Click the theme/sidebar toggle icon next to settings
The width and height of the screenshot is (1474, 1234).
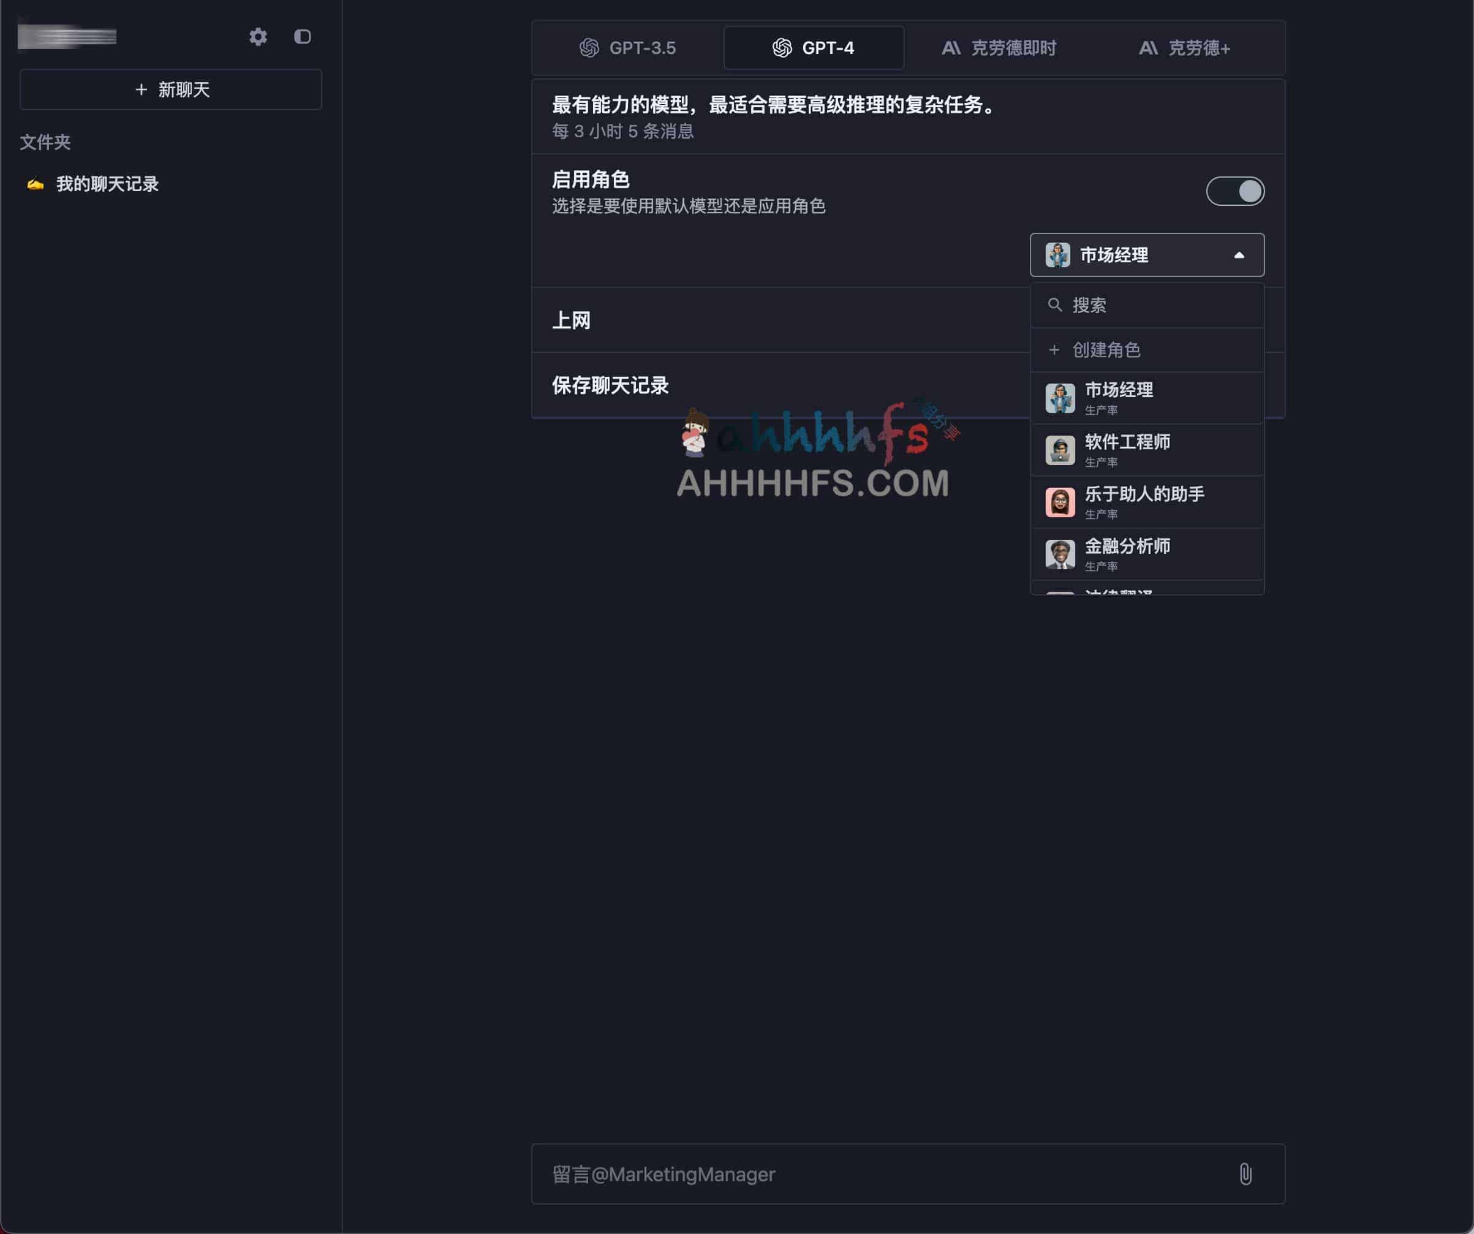pos(303,37)
